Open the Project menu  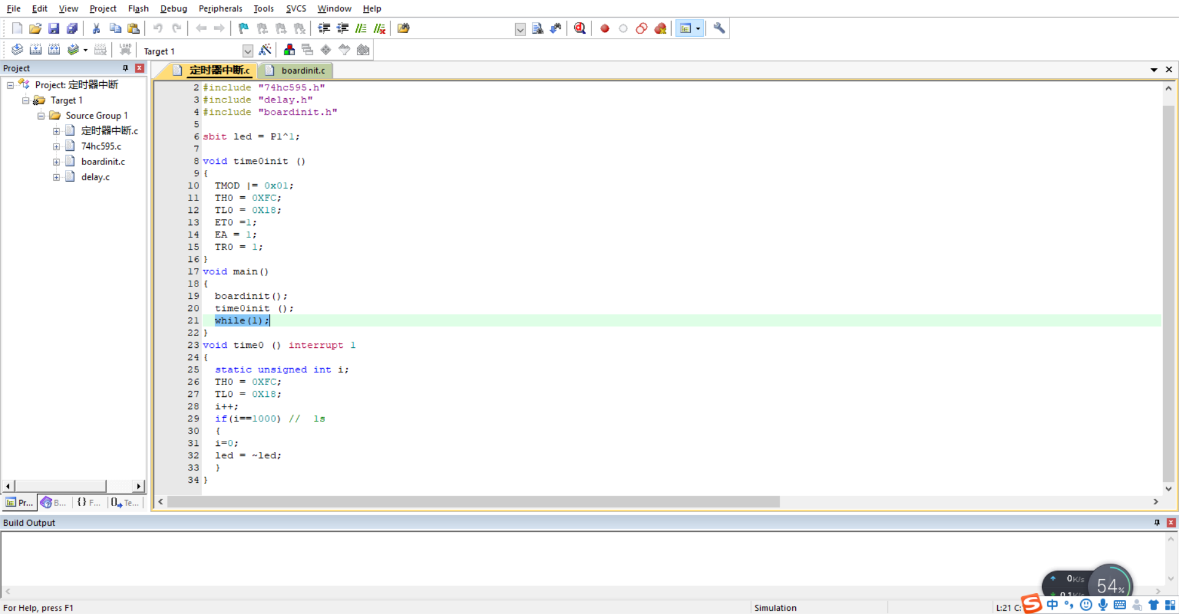coord(103,9)
